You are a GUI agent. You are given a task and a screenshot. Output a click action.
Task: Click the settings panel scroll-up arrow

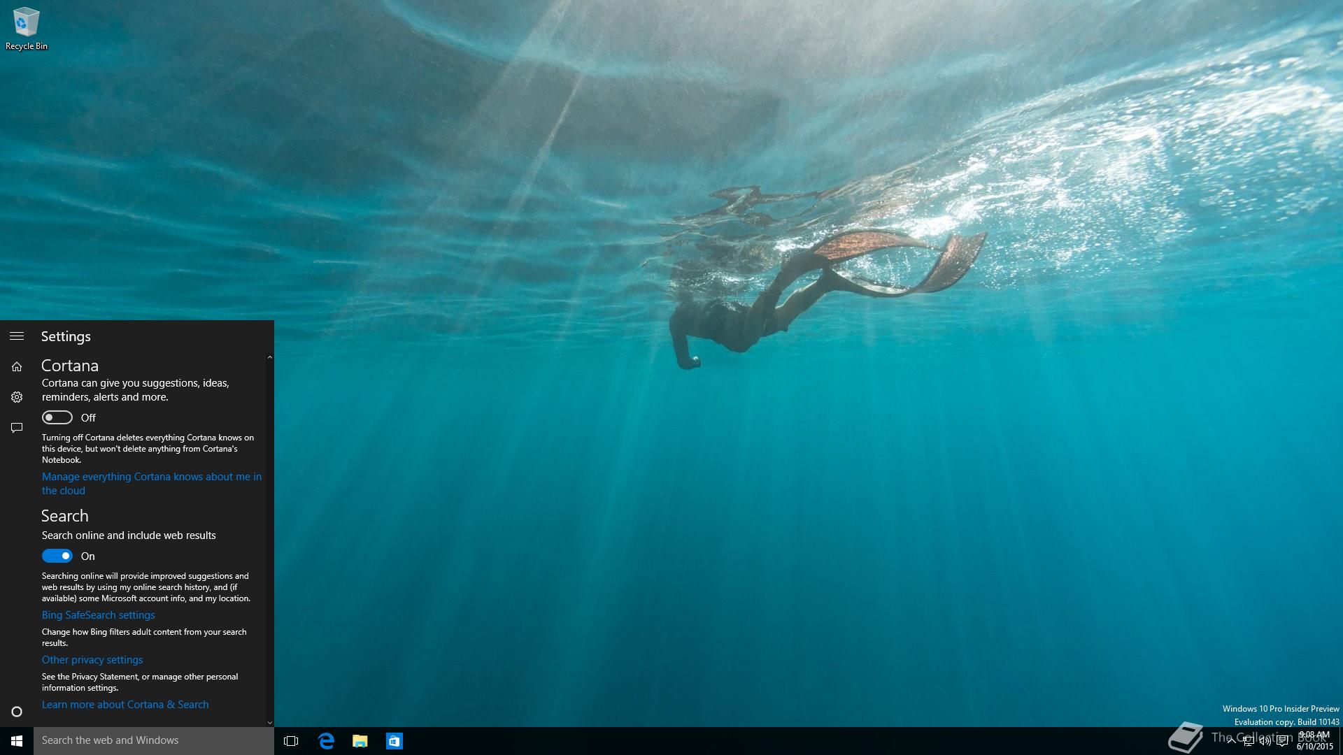269,357
